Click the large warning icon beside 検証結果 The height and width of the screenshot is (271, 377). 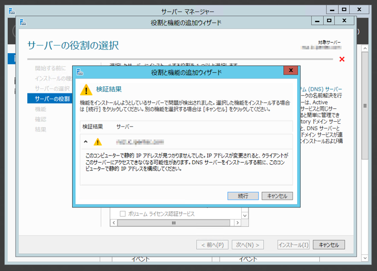coord(86,90)
